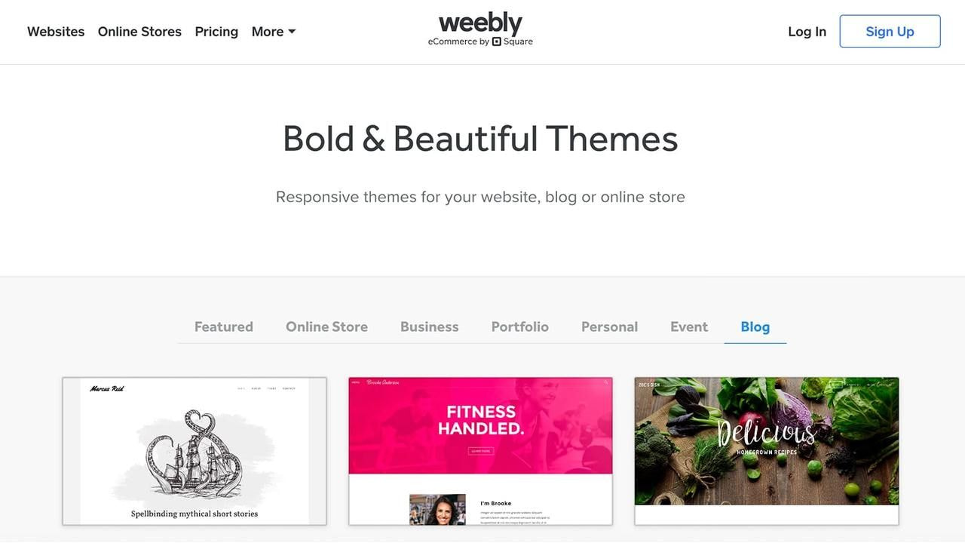
Task: Switch to the Online Store tab
Action: (x=326, y=327)
